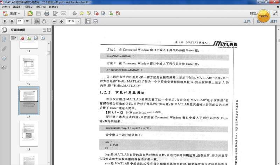This screenshot has width=280, height=165.
Task: Click rotate counterclockwise icon in thumbnails panel
Action: pos(36,38)
